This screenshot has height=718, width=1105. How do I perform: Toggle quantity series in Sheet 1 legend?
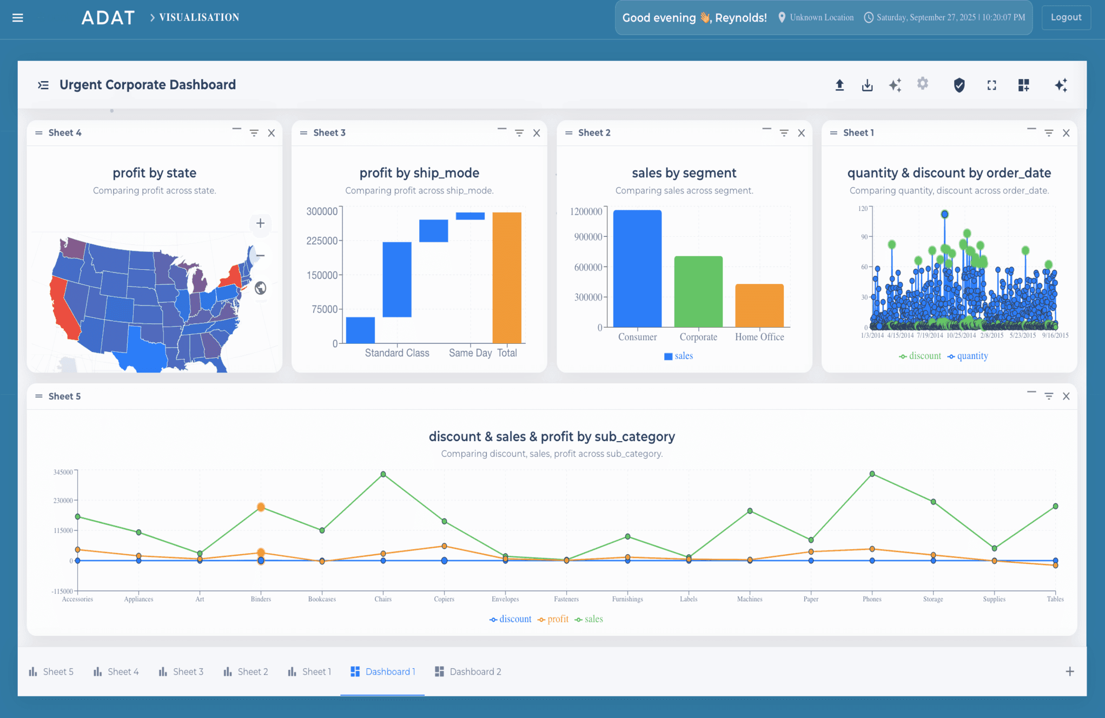click(968, 356)
